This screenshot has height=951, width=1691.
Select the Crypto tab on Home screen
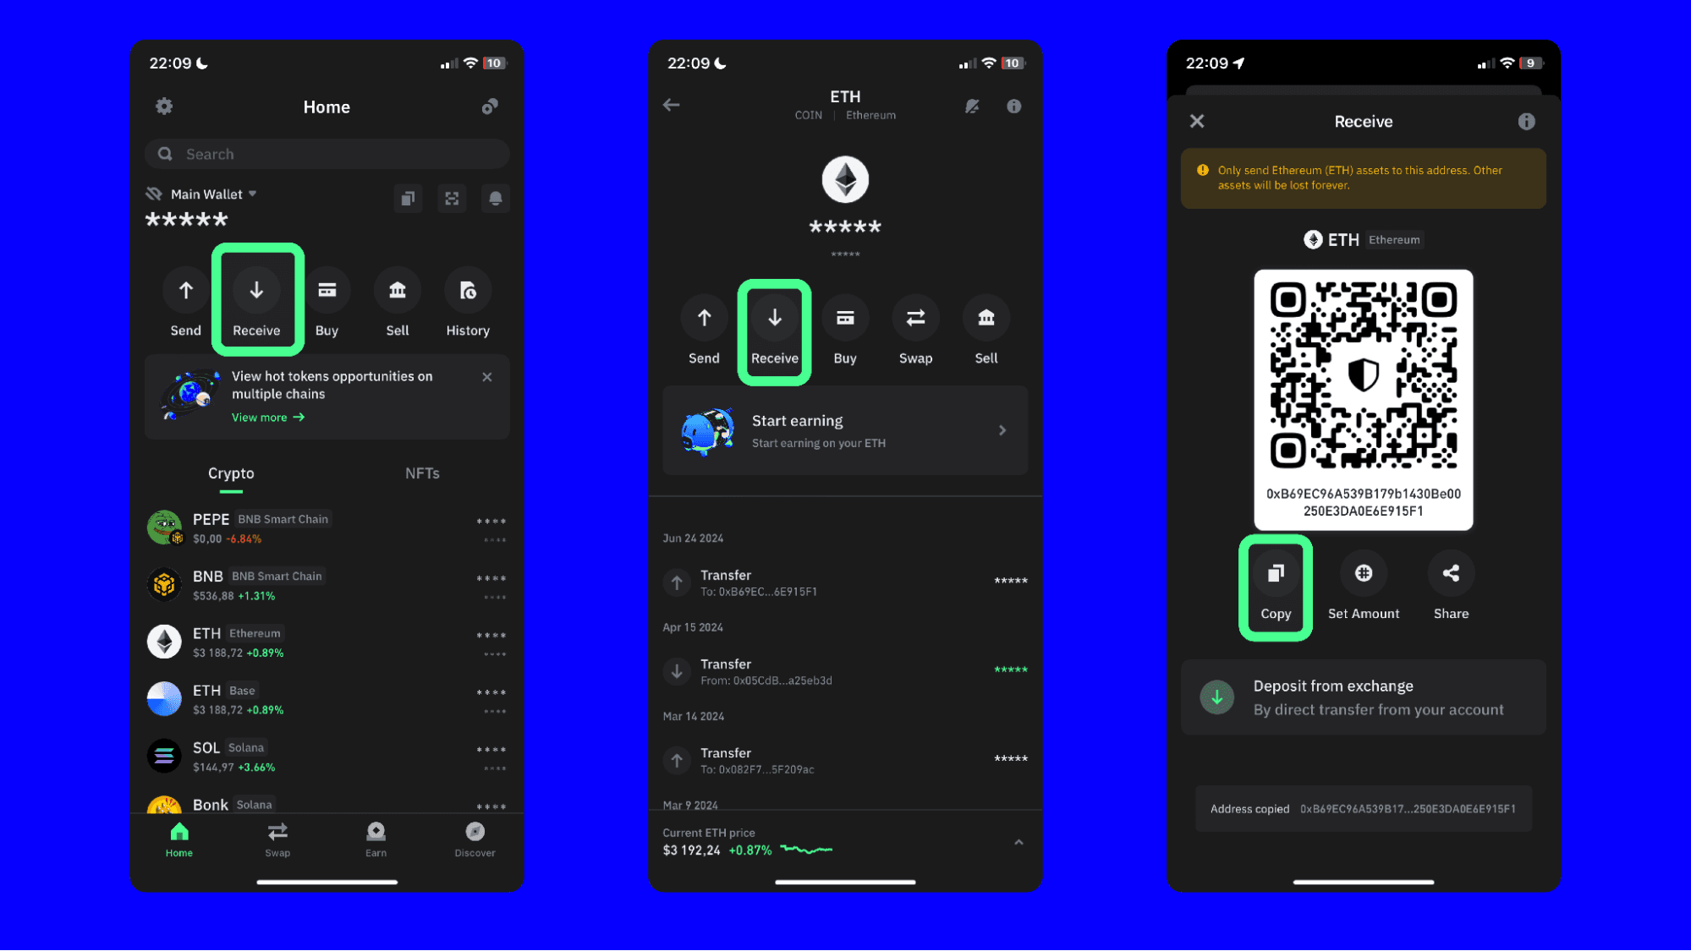tap(231, 473)
